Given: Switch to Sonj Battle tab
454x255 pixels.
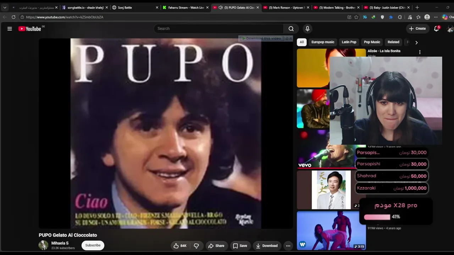Looking at the screenshot, I should 135,7.
